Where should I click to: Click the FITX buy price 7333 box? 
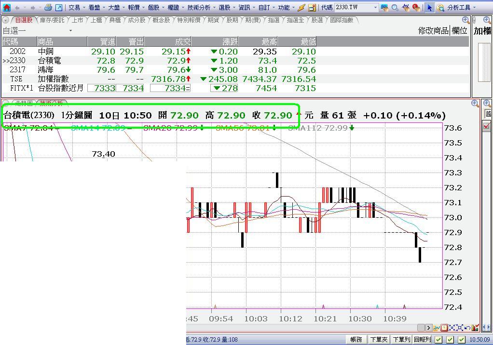point(101,88)
